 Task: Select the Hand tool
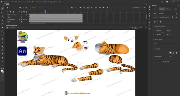click(2, 58)
